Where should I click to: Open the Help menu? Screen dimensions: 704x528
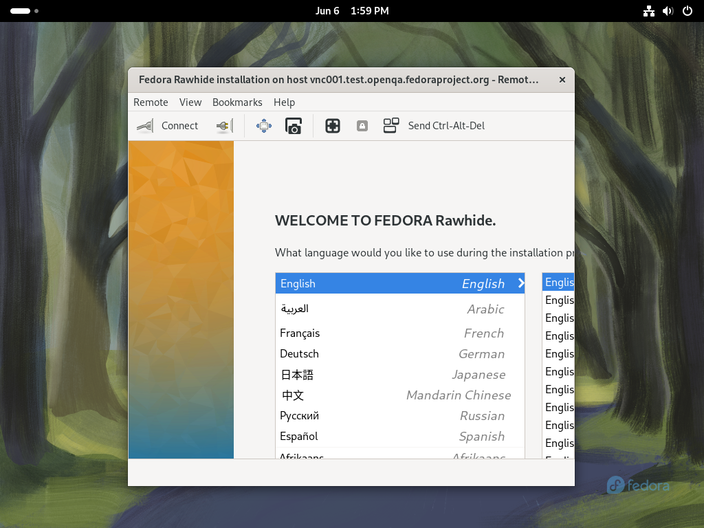[x=284, y=102]
